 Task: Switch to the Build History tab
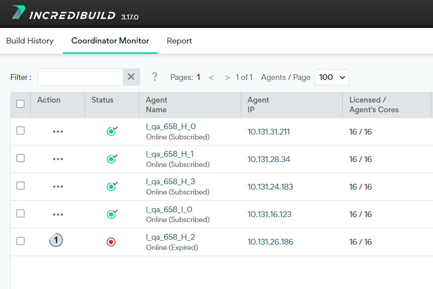[30, 41]
